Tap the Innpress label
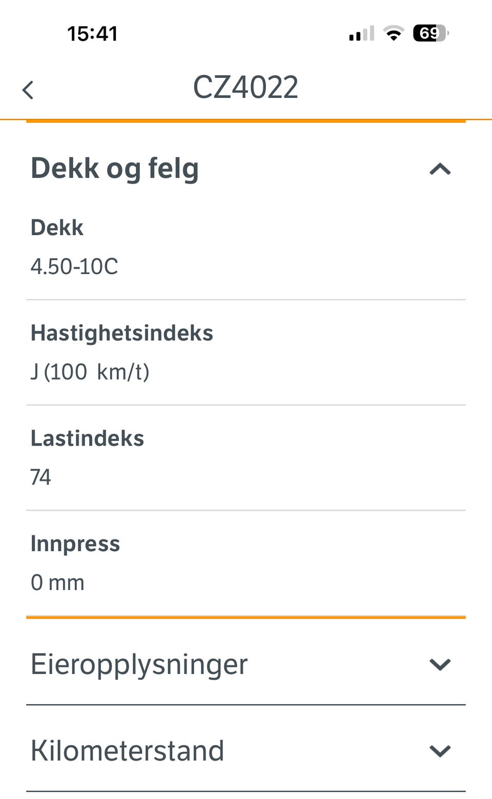 coord(75,544)
